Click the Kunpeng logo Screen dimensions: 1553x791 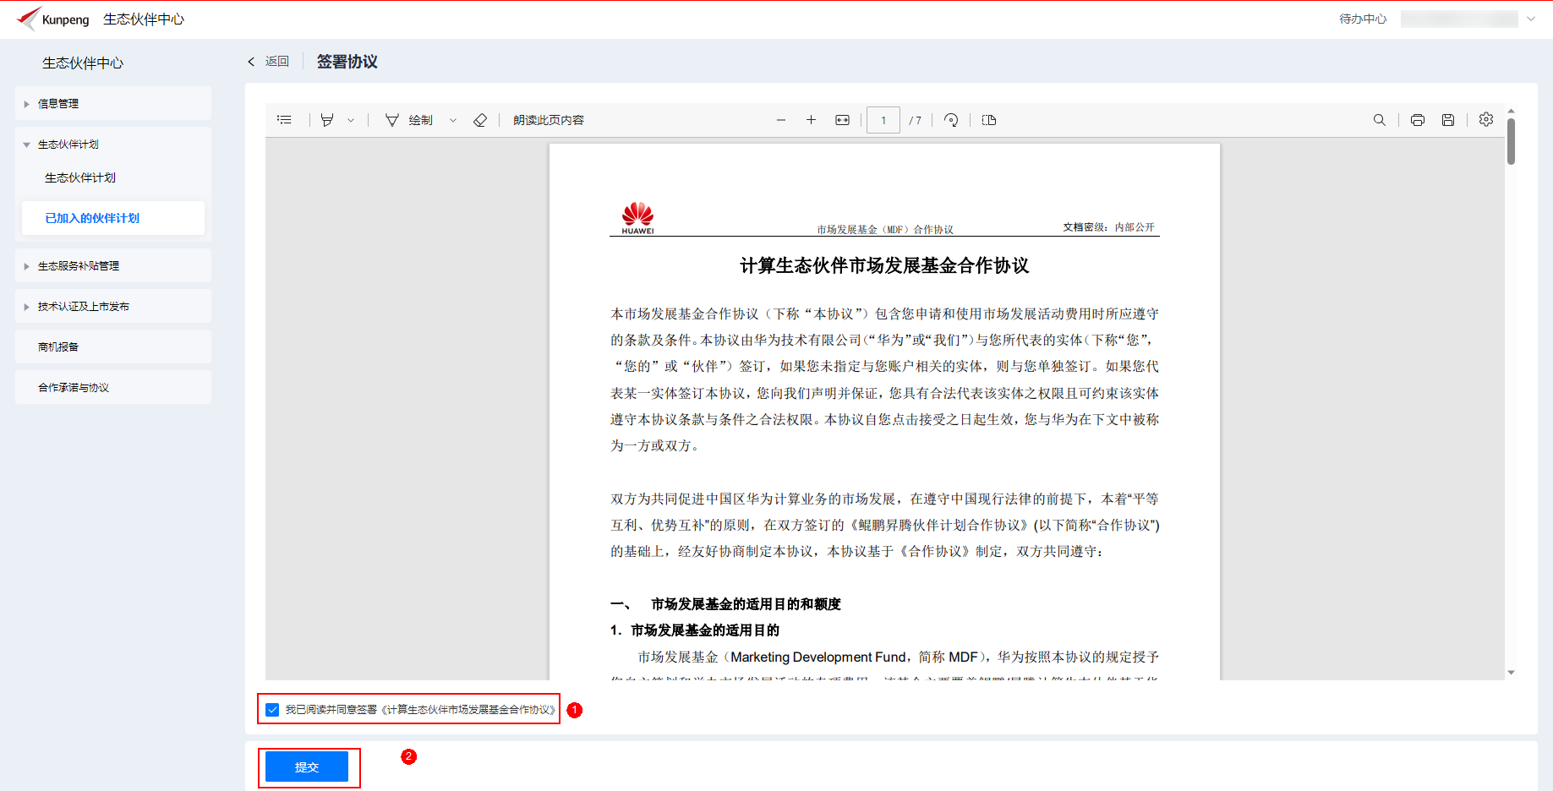click(52, 19)
